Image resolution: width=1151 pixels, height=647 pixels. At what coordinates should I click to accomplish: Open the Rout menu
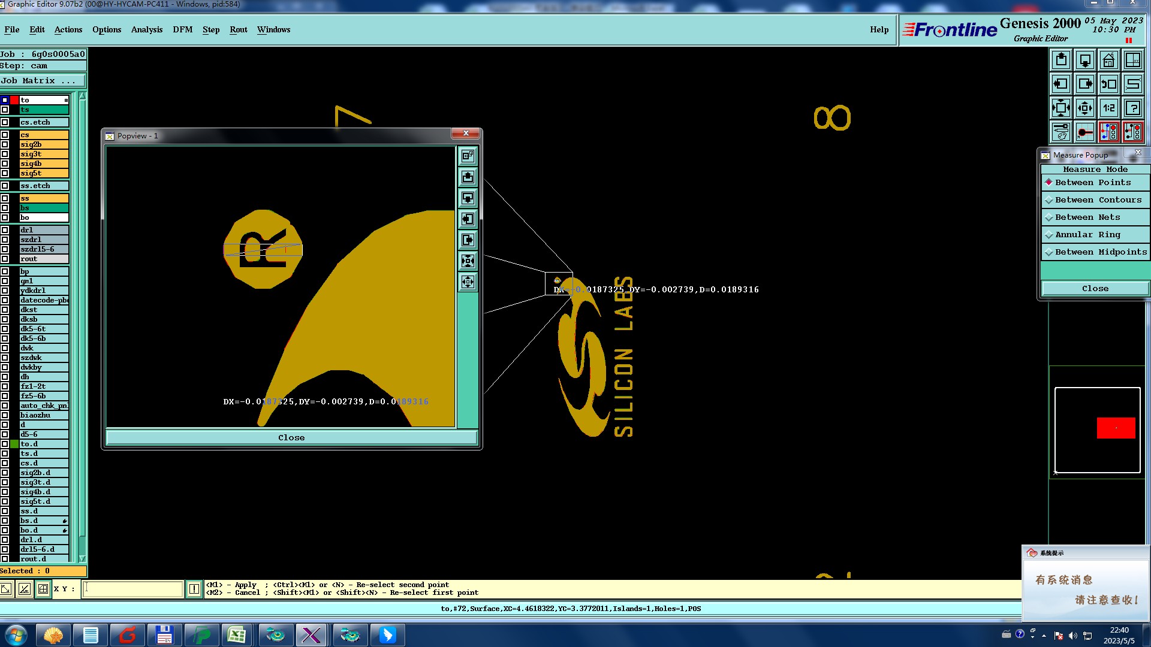pos(239,29)
